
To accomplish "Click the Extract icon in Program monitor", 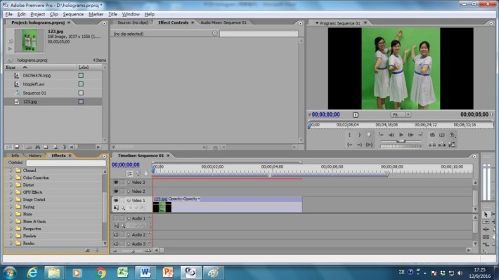I will (441, 145).
